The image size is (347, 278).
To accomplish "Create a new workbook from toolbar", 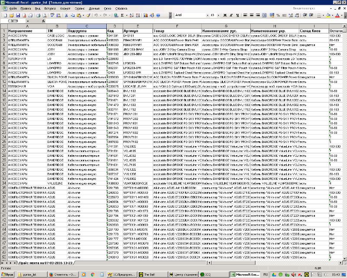I will coord(5,15).
